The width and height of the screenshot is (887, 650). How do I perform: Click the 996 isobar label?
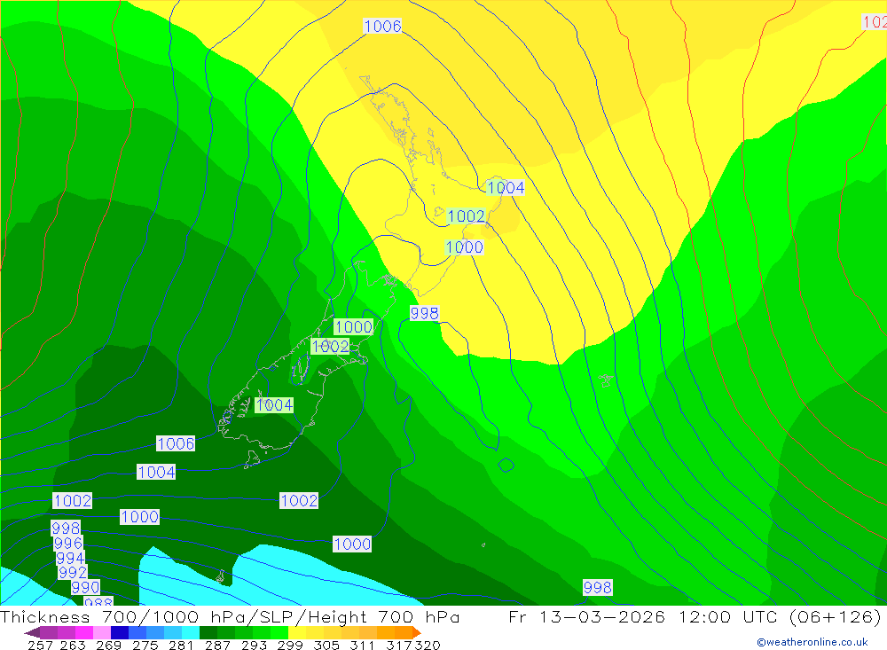tap(68, 544)
